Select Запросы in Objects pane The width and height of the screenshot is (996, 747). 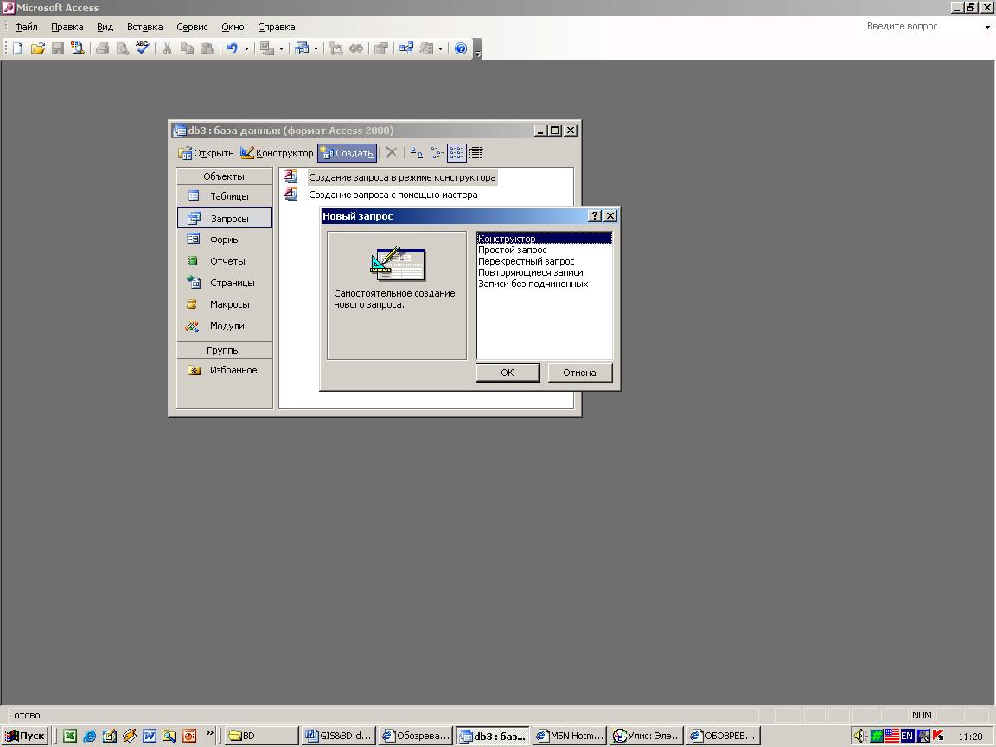tap(224, 218)
